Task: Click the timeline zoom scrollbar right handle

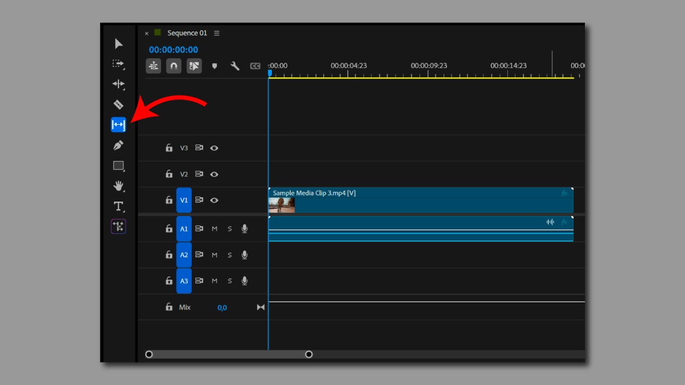Action: click(309, 354)
